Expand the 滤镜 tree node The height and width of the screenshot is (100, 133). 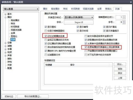(5, 46)
